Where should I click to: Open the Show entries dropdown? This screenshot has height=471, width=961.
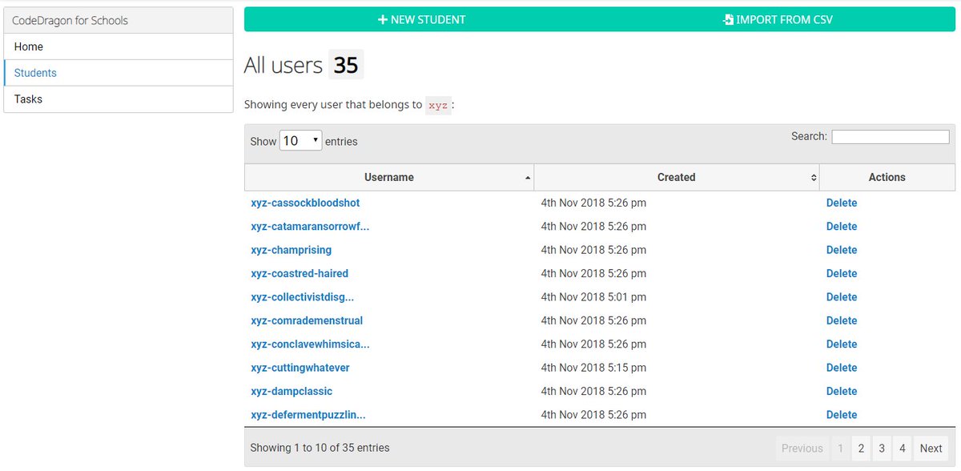(x=300, y=141)
